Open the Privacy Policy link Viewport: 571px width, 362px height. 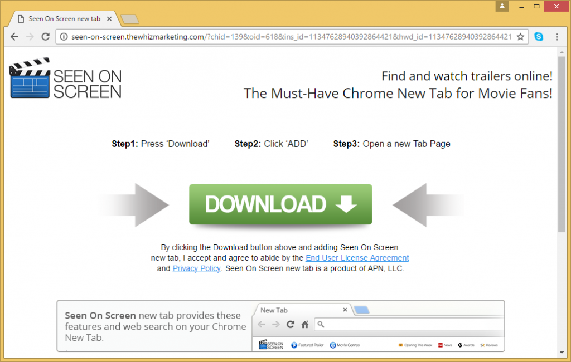[x=196, y=268]
